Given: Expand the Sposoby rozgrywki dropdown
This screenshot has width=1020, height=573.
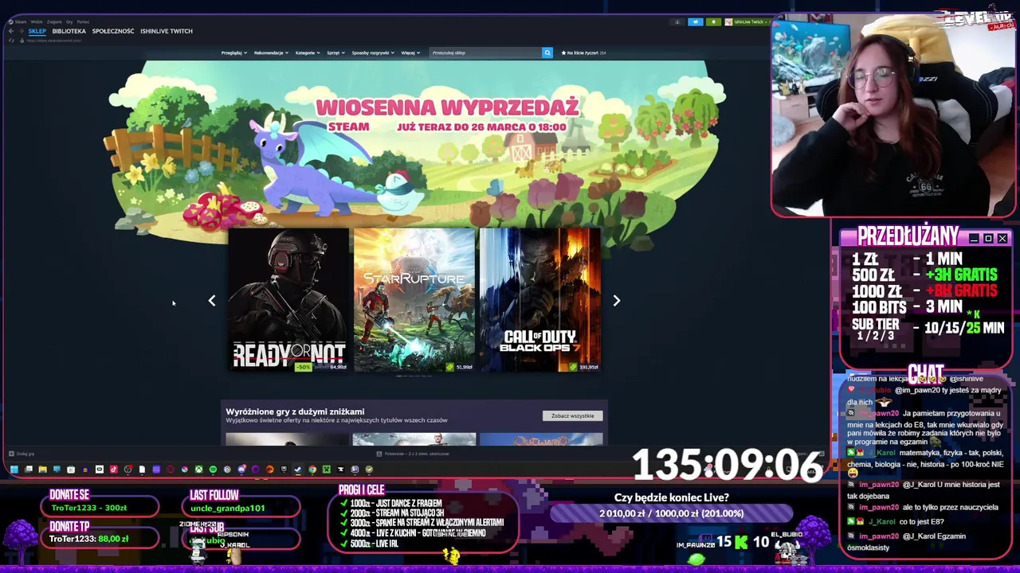Looking at the screenshot, I should [x=373, y=53].
